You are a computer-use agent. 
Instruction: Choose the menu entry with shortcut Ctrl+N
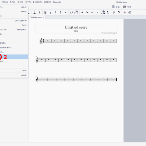click(14, 7)
